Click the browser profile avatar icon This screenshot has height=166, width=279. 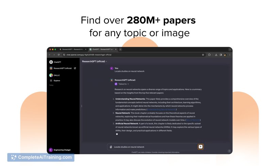pos(225,55)
